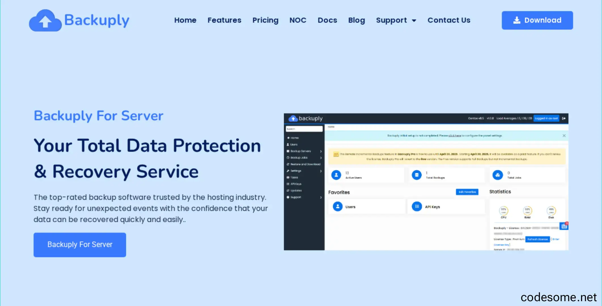Screen dimensions: 602x306
Task: Click the Total Backups database icon
Action: [417, 175]
